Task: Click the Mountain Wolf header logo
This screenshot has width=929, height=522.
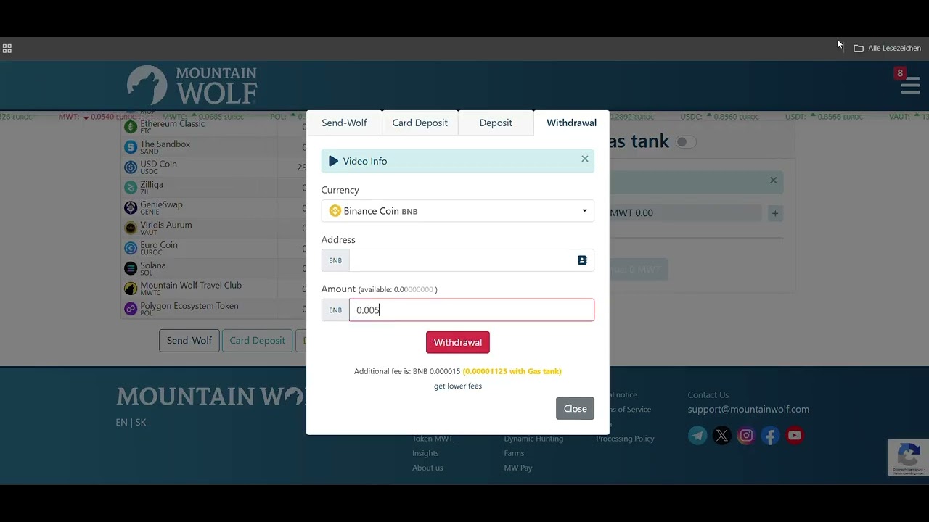Action: [x=192, y=86]
